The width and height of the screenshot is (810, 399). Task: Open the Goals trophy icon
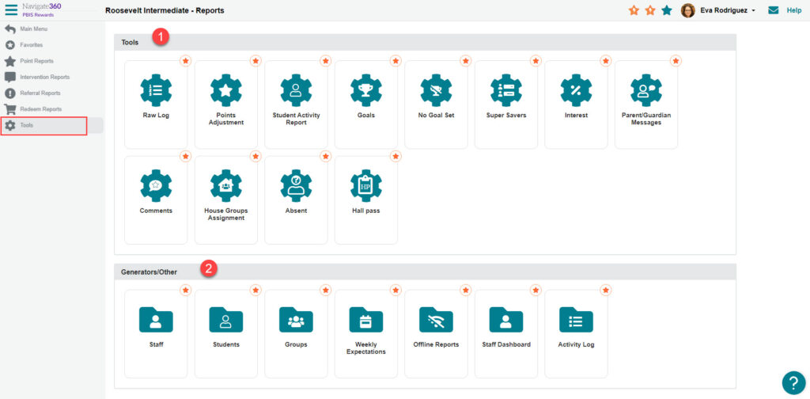366,90
